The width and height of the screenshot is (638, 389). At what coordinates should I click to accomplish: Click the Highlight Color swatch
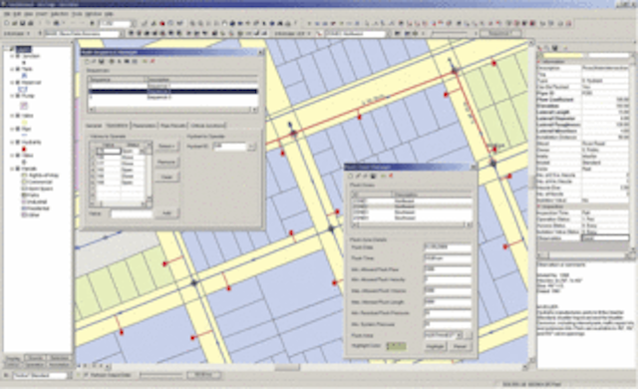397,346
